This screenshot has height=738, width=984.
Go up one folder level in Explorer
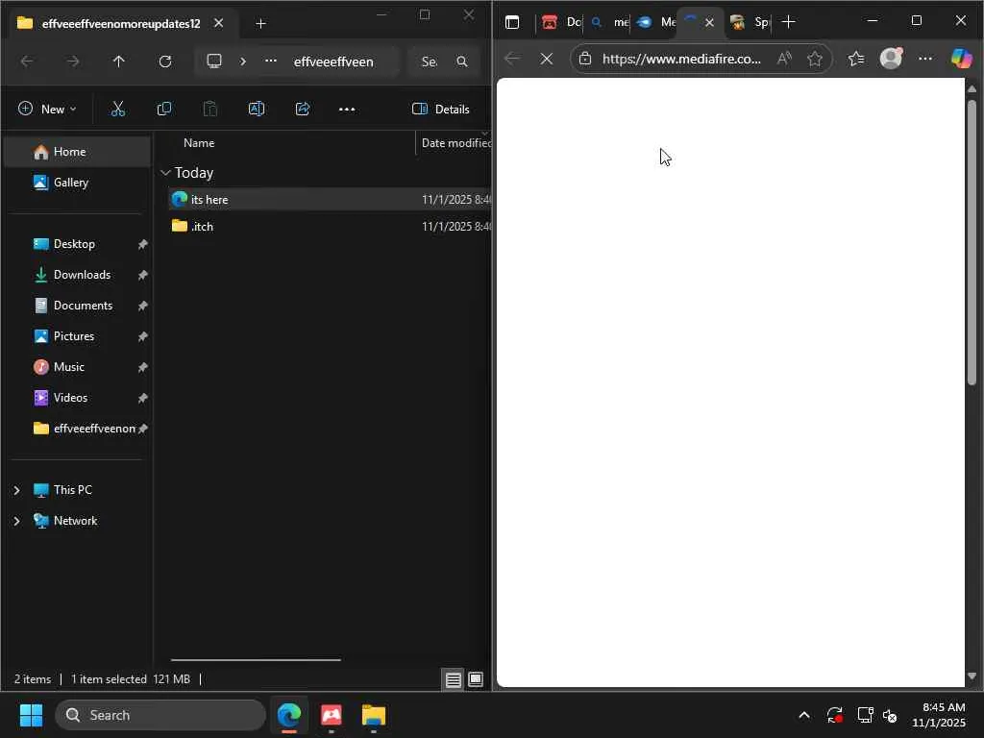tap(118, 61)
